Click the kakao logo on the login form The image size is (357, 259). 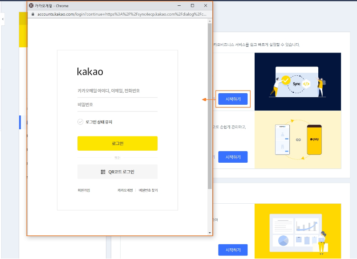tap(90, 72)
